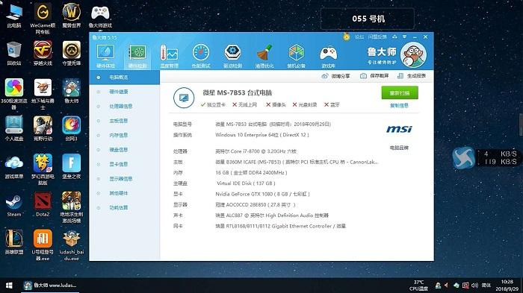This screenshot has height=293, width=523.
Task: Open ludashi_baidu.exe desktop file
Action: tap(72, 245)
